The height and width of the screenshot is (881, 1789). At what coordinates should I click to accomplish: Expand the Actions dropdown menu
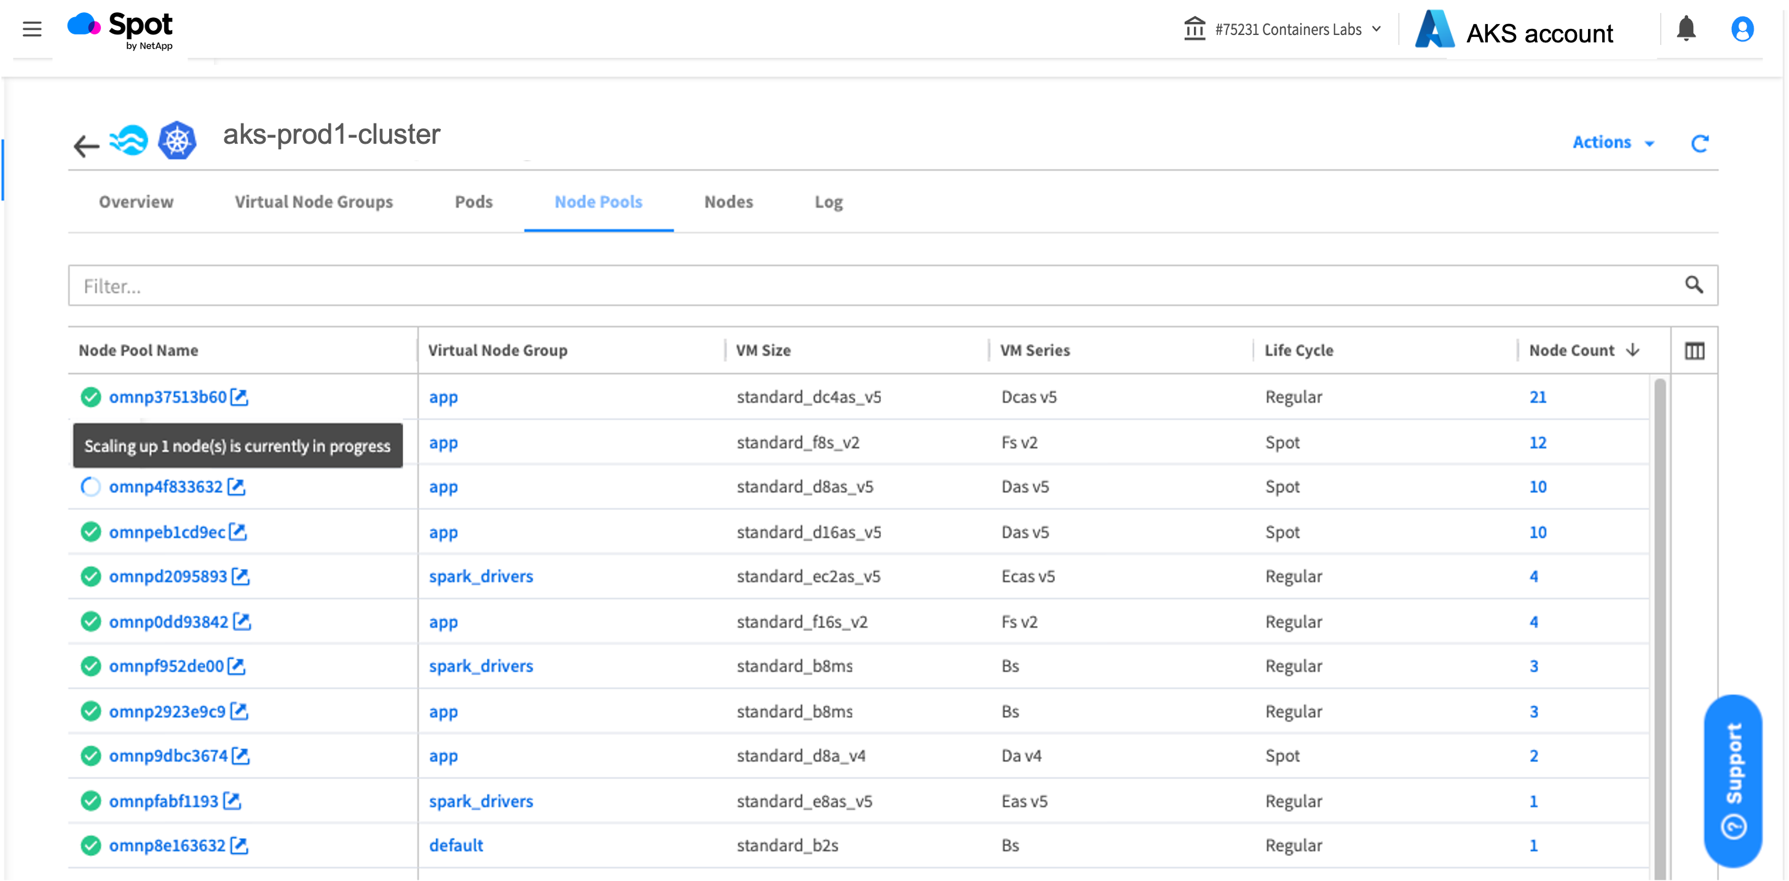click(x=1616, y=143)
